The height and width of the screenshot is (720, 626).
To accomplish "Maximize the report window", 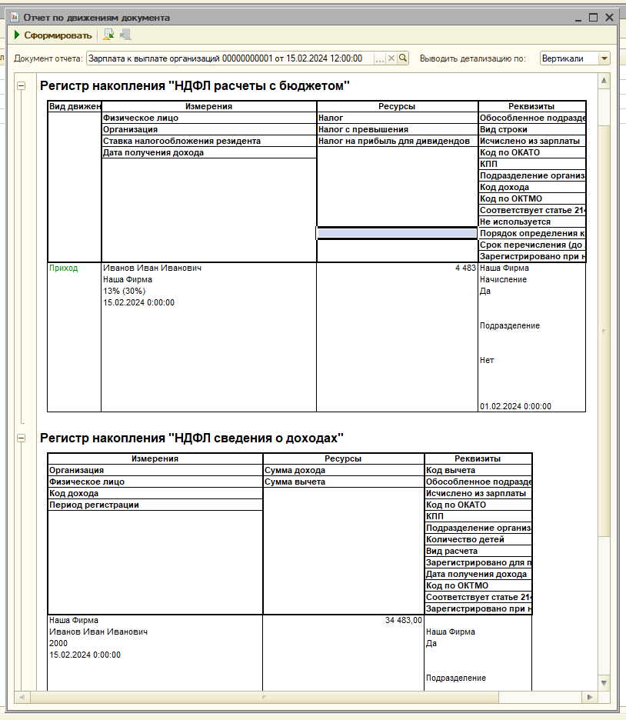I will click(593, 17).
